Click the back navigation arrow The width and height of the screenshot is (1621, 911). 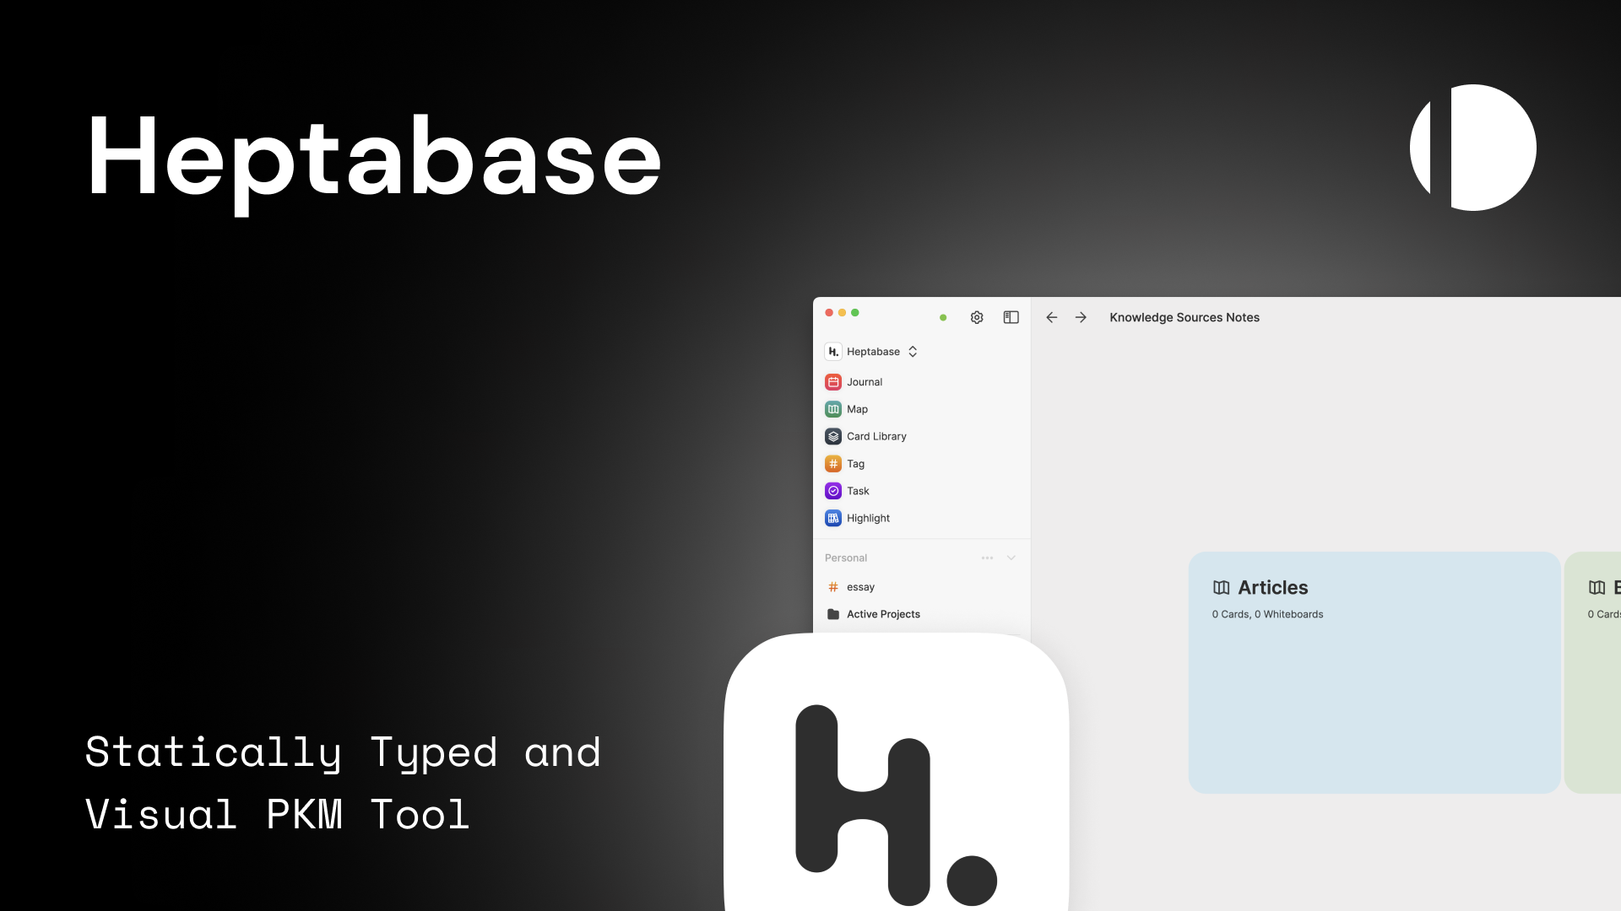click(1051, 317)
